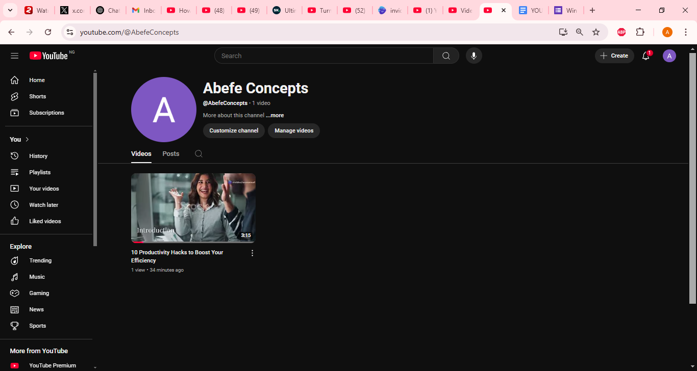Start voice search with microphone icon
Screen dimensions: 697x371
point(474,56)
